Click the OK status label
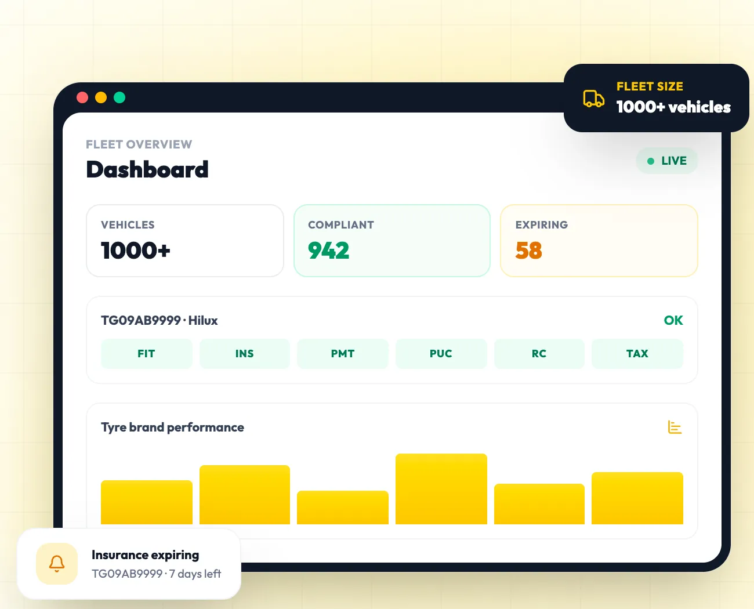The image size is (754, 609). (673, 321)
